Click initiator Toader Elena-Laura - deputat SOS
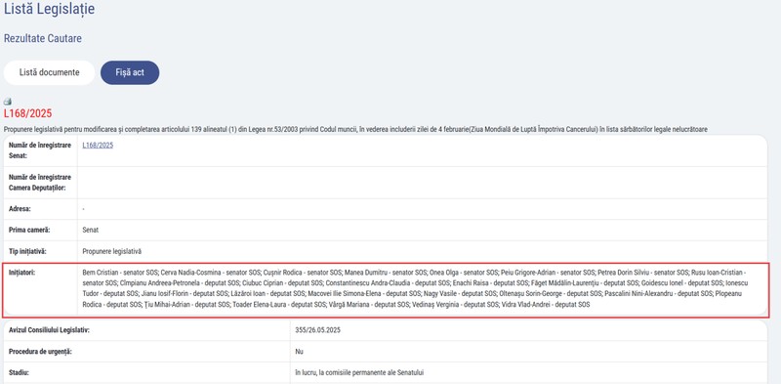 (278, 304)
